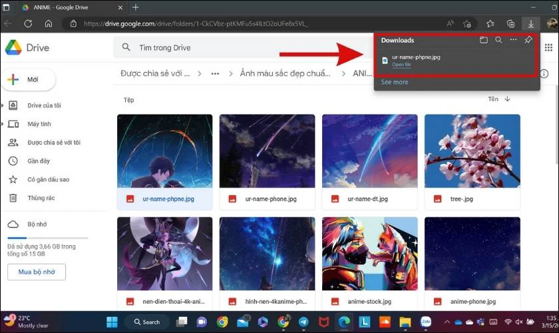The image size is (559, 333).
Task: Open Telegram from the taskbar
Action: pyautogui.click(x=303, y=322)
